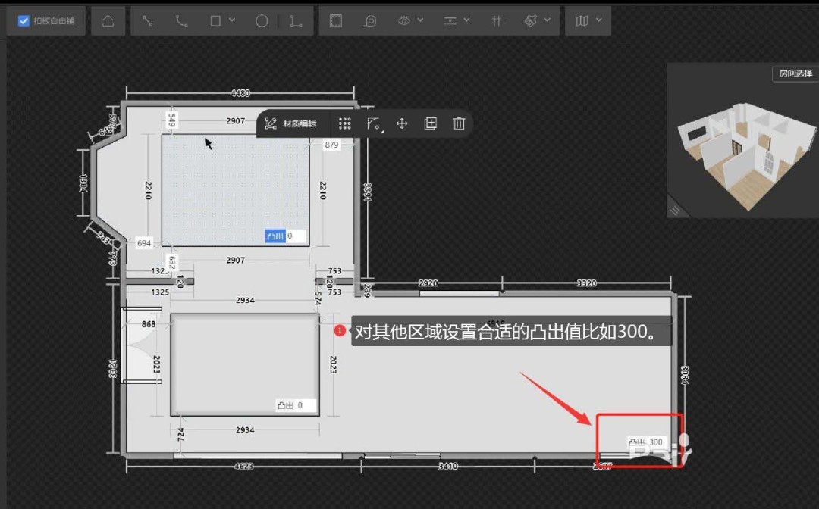This screenshot has height=509, width=819.
Task: Expand the alignment line dropdown
Action: [x=456, y=21]
